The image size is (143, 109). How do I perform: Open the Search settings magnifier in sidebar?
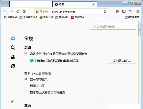pyautogui.click(x=13, y=48)
